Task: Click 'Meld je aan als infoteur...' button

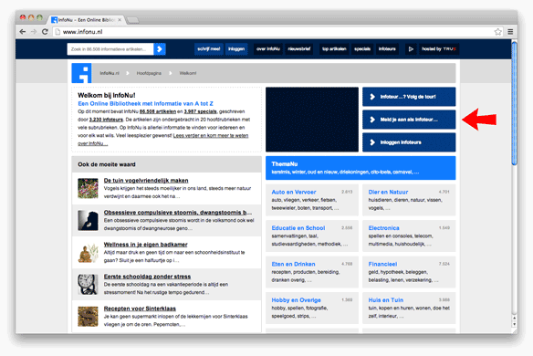Action: [x=409, y=120]
